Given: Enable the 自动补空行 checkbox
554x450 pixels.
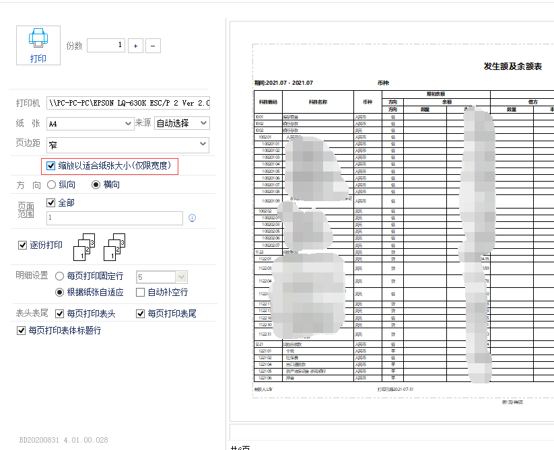Looking at the screenshot, I should point(140,292).
